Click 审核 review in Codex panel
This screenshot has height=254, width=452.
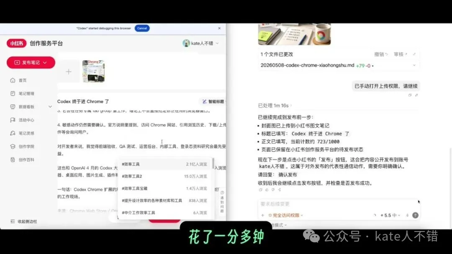(401, 54)
